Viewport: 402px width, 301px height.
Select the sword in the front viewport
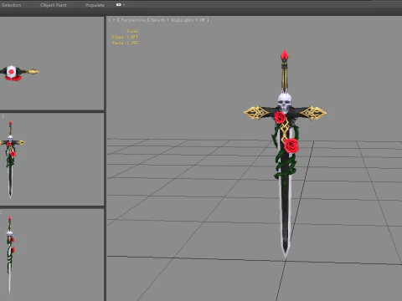(11, 159)
